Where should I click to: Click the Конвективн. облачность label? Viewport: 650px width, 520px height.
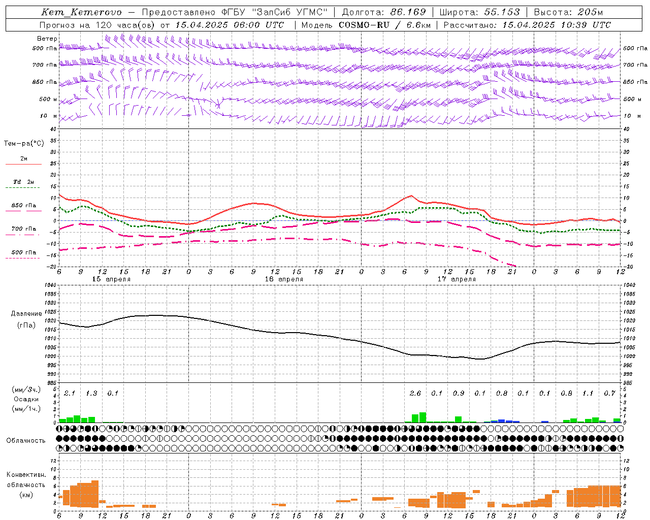pos(26,480)
